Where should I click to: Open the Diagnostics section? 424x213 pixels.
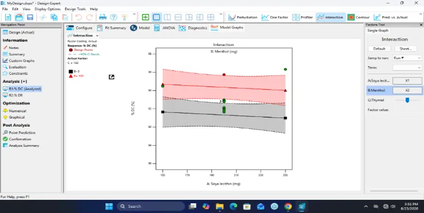pyautogui.click(x=193, y=28)
